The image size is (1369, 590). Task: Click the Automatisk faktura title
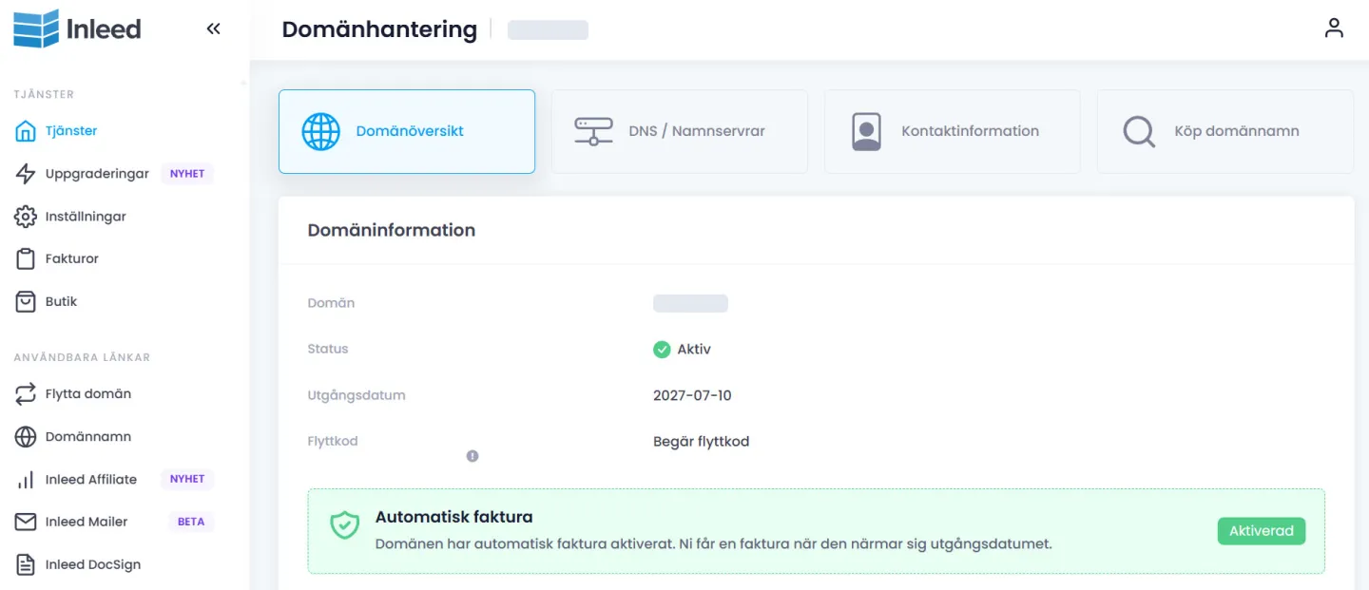point(454,518)
